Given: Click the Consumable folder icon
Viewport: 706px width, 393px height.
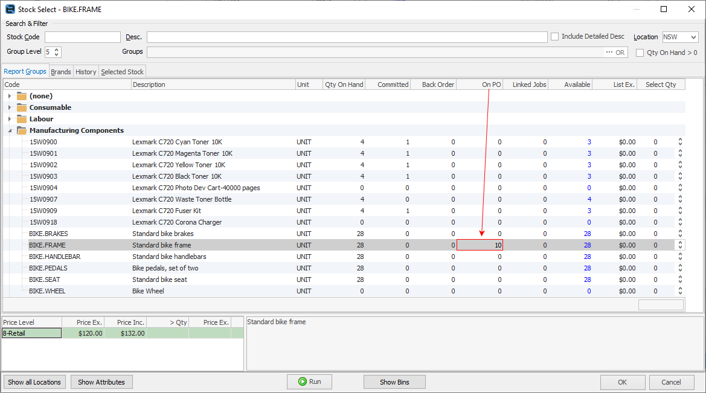Looking at the screenshot, I should click(x=22, y=107).
